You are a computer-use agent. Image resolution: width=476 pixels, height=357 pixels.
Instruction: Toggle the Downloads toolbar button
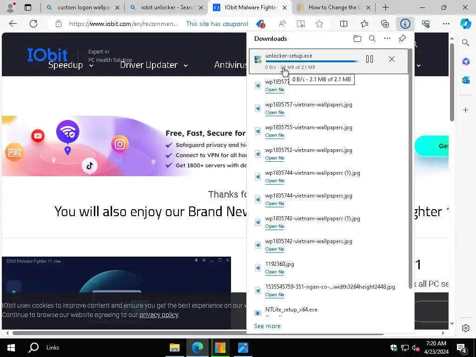[x=405, y=24]
